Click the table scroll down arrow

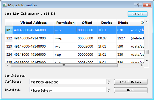147,61
